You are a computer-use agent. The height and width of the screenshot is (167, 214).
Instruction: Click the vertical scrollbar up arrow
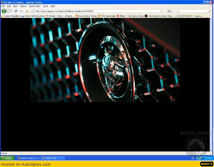[211, 20]
